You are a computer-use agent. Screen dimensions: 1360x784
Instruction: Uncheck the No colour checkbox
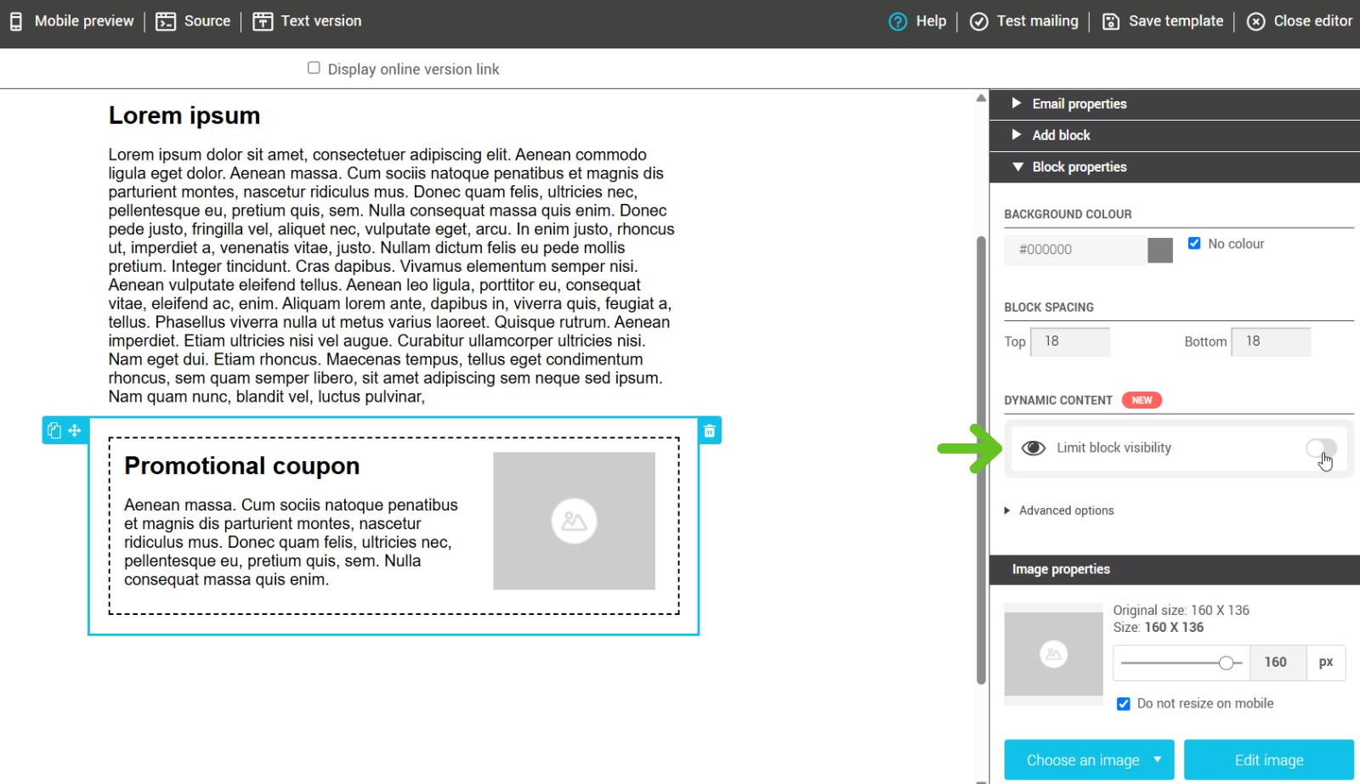1194,244
